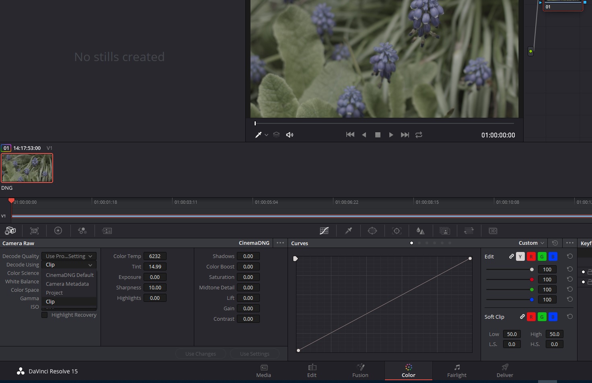Adjust the red channel intensity slider
The height and width of the screenshot is (383, 592).
(532, 280)
